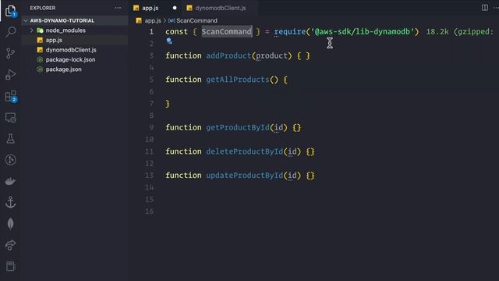Click line number 16 in the gutter

tap(149, 212)
